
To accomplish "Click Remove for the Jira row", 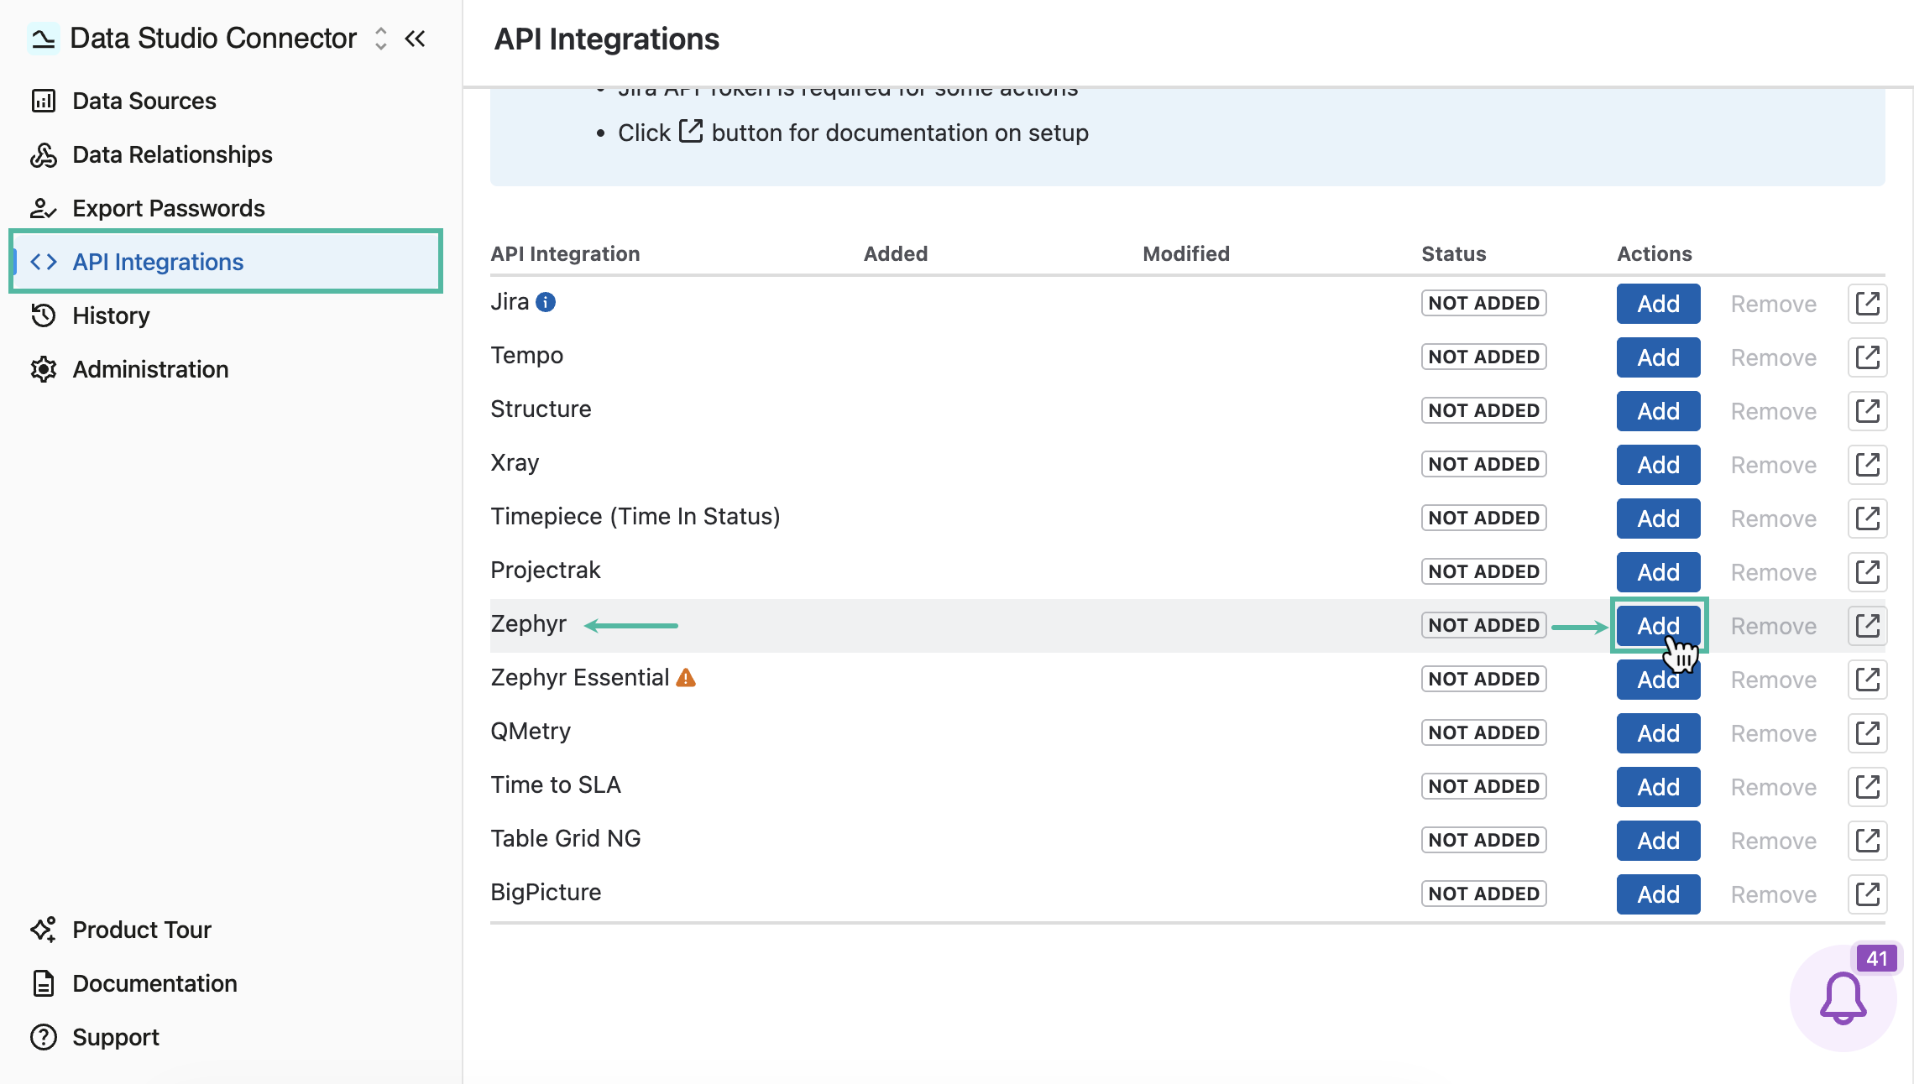I will tap(1773, 304).
